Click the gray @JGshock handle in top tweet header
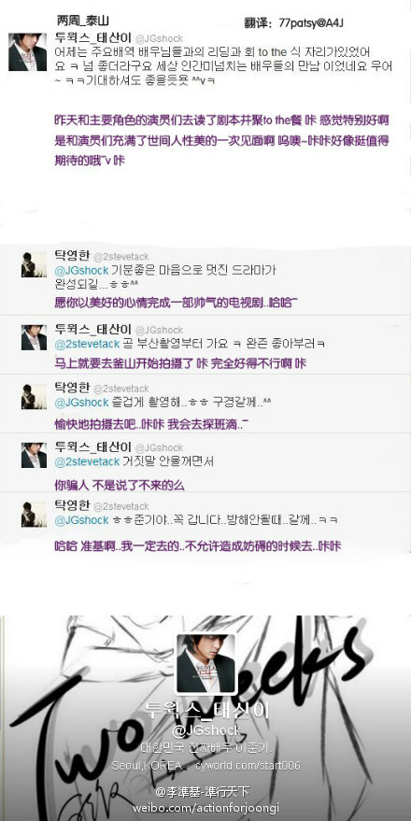Screen dimensions: 411x821 coord(159,38)
